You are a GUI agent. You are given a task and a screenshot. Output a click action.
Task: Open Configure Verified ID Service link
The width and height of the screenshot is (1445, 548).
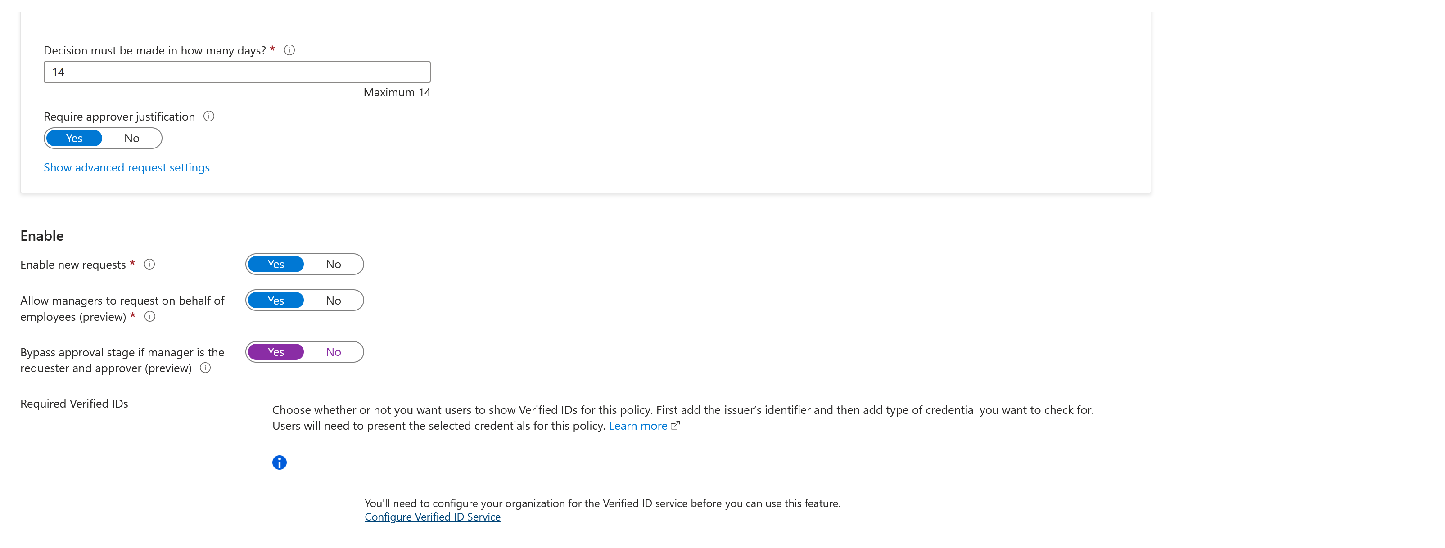[x=433, y=517]
